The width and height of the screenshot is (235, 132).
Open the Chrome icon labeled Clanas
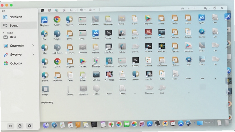tap(57, 61)
